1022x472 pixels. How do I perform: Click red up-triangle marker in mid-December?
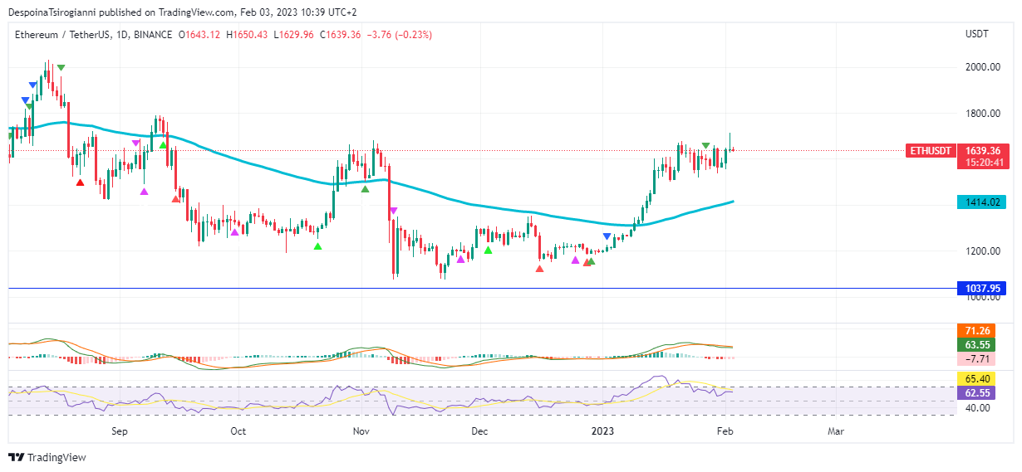[540, 269]
